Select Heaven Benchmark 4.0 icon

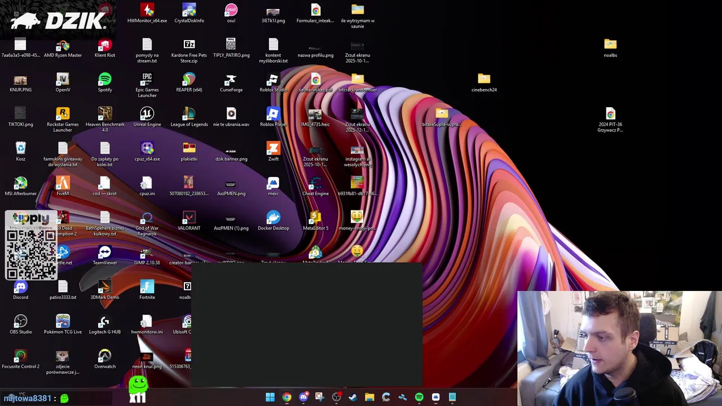pos(105,120)
